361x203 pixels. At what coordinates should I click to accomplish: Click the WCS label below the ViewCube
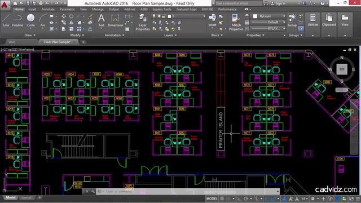pos(341,90)
